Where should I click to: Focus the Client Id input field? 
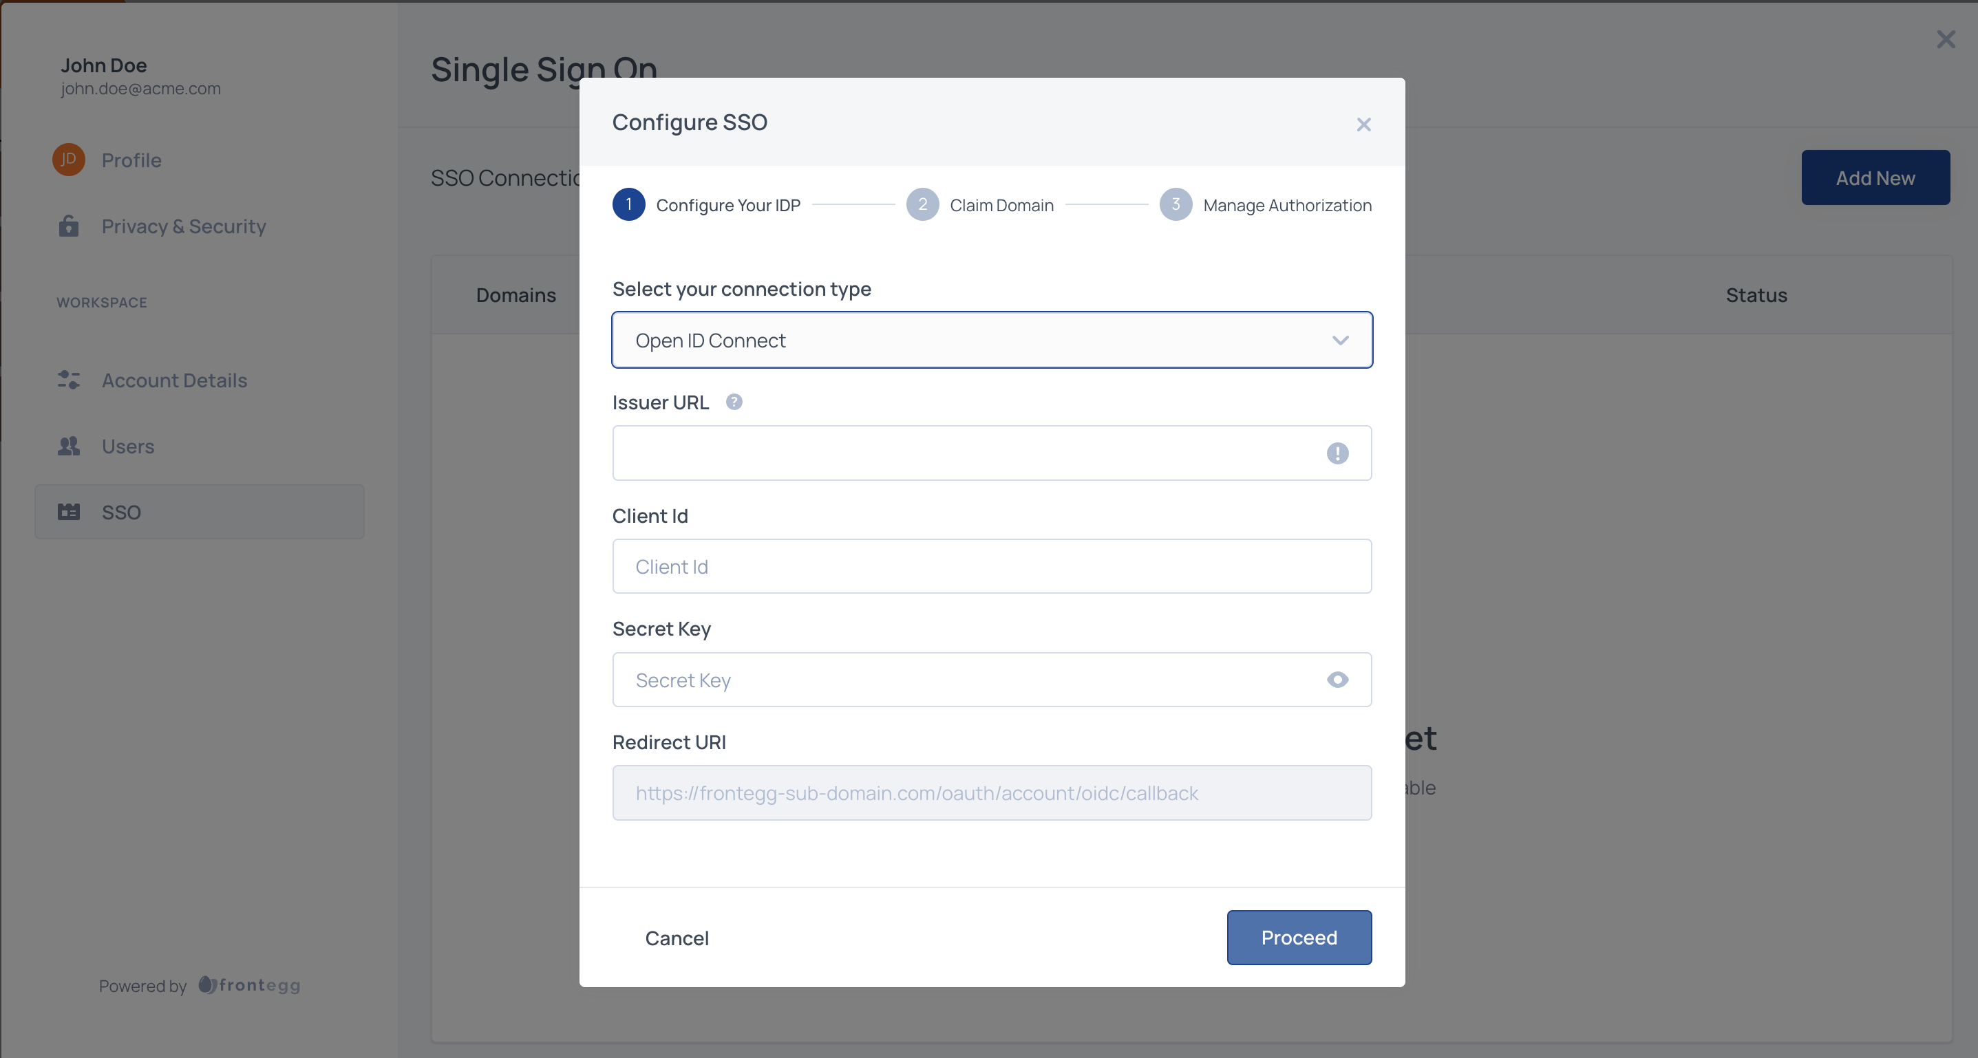[x=991, y=566]
